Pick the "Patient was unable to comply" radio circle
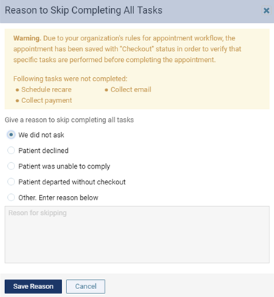274x297 pixels. tap(11, 166)
